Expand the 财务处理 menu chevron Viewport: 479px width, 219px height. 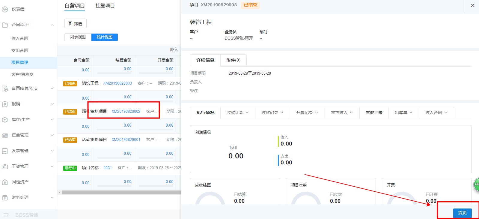pos(52,198)
